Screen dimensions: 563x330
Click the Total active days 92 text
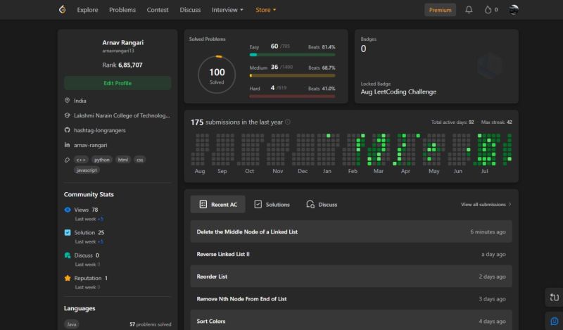tap(453, 122)
